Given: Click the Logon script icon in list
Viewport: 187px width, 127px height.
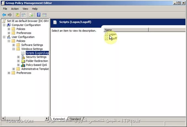Looking at the screenshot, I should [106, 34].
